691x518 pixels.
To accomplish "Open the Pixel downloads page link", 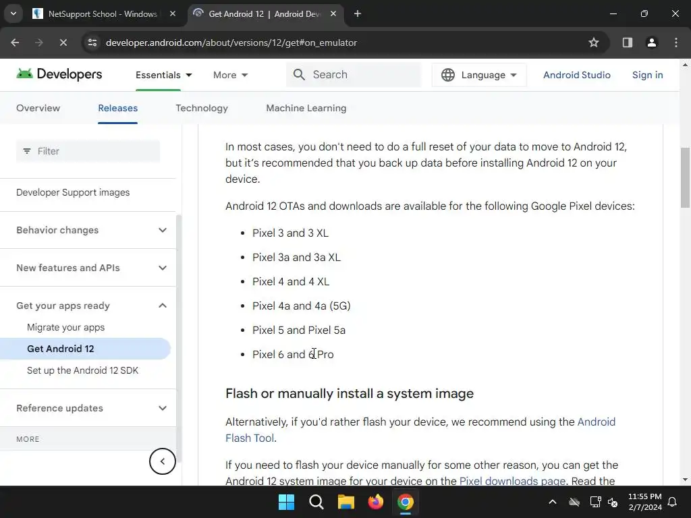I will tap(512, 480).
